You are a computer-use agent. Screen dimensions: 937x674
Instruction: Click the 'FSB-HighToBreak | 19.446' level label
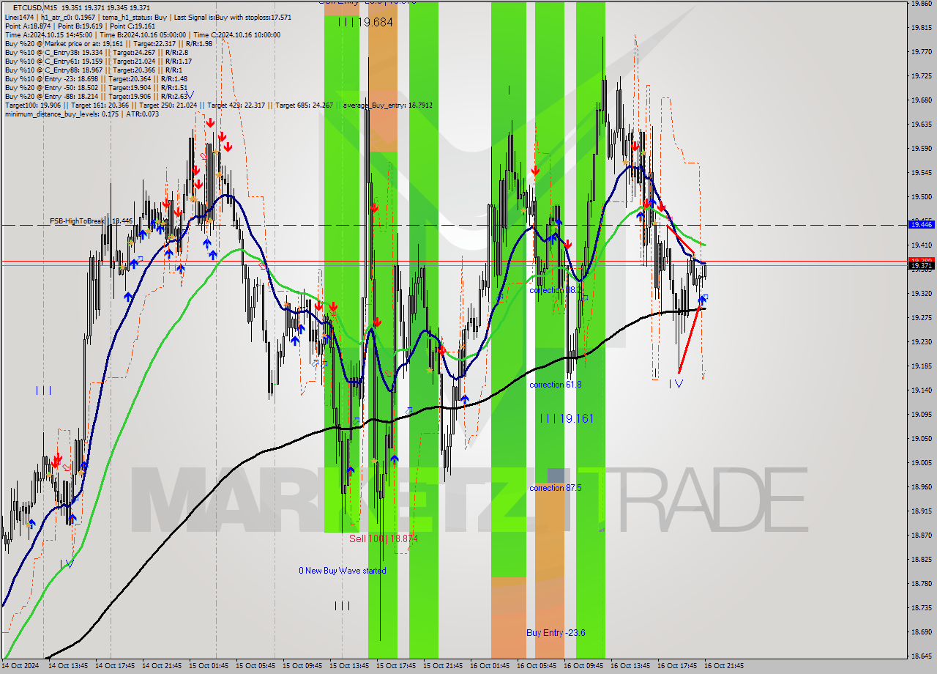(91, 221)
